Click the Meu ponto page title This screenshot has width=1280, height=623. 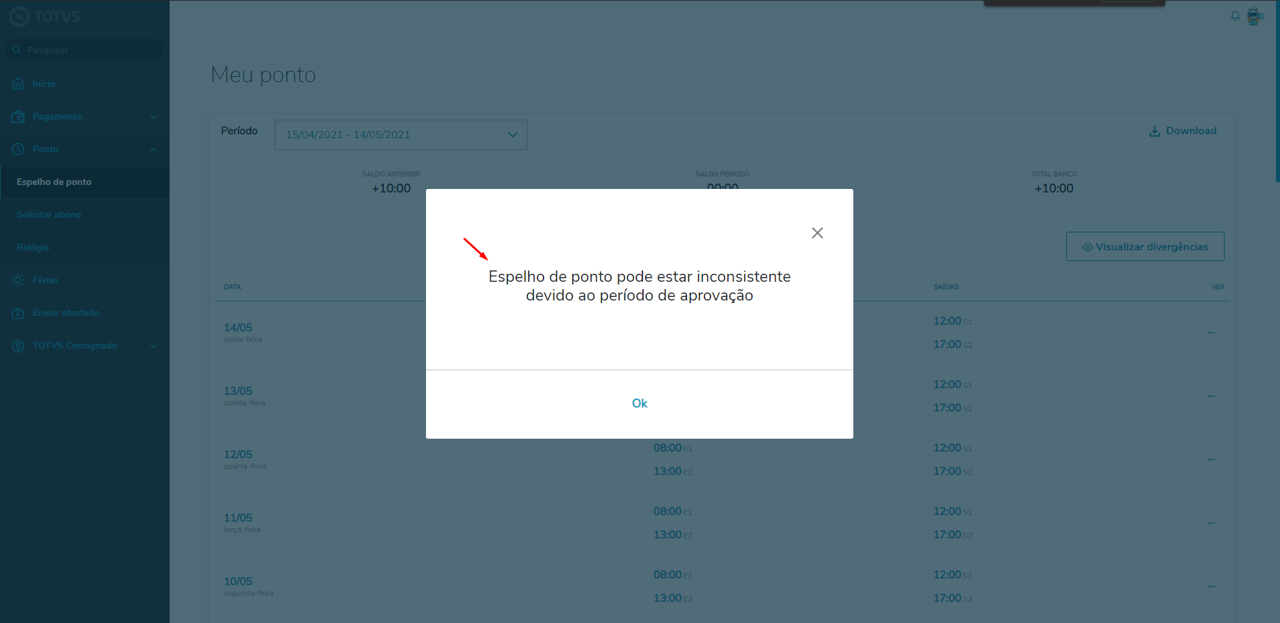(x=263, y=75)
